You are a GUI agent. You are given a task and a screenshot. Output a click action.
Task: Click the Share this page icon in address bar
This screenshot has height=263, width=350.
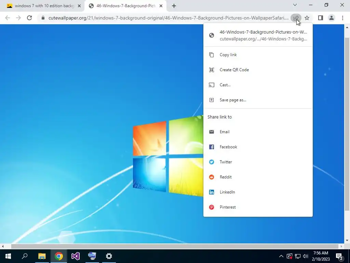pos(296,18)
